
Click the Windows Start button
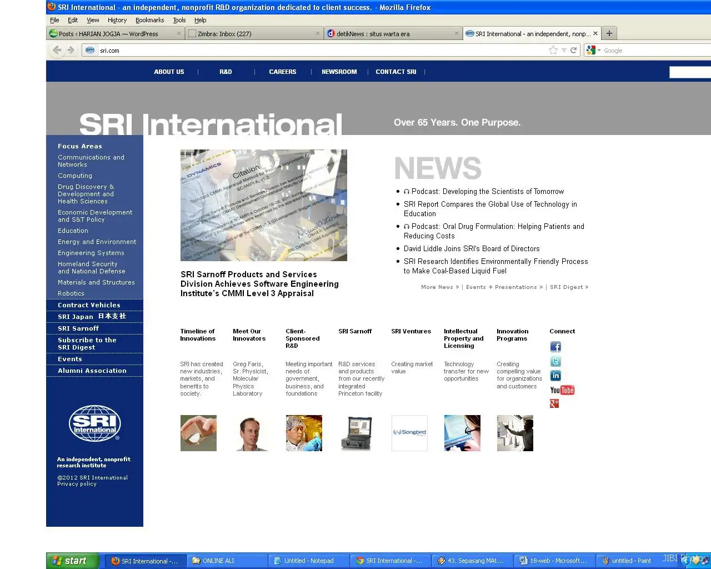coord(73,561)
